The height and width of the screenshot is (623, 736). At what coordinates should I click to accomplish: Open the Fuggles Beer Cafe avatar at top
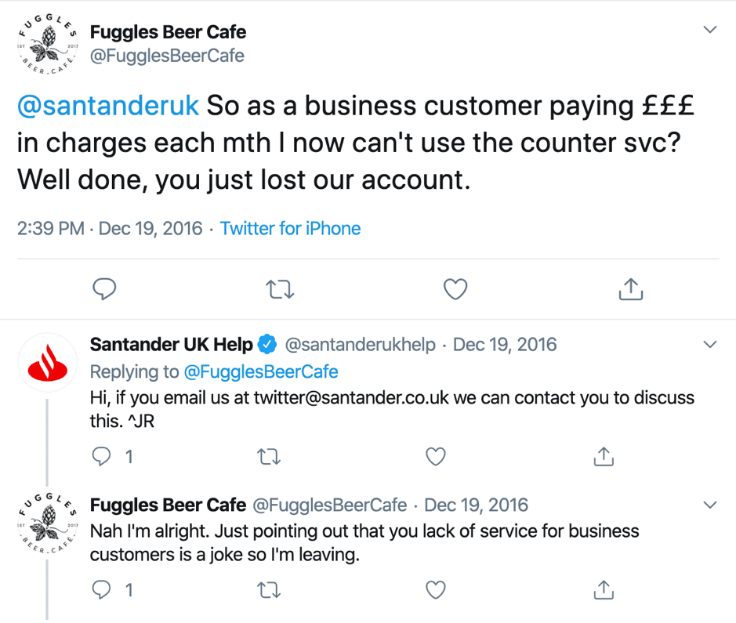(47, 49)
